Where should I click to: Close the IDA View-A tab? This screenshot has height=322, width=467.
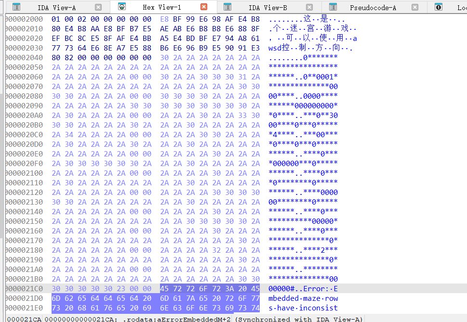[98, 7]
